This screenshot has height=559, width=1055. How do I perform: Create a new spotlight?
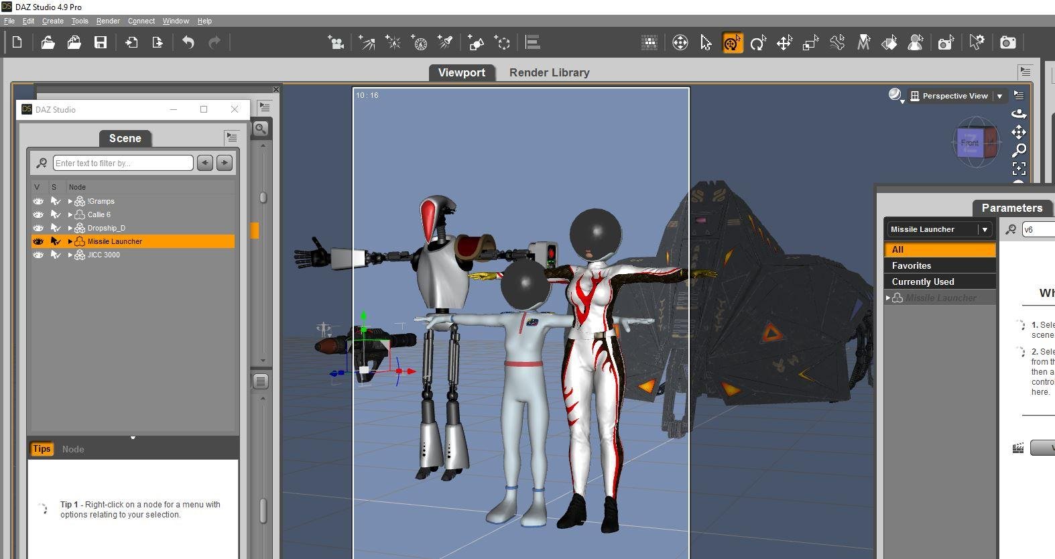point(446,43)
